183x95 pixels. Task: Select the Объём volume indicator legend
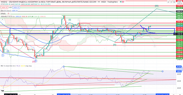coord(3,14)
